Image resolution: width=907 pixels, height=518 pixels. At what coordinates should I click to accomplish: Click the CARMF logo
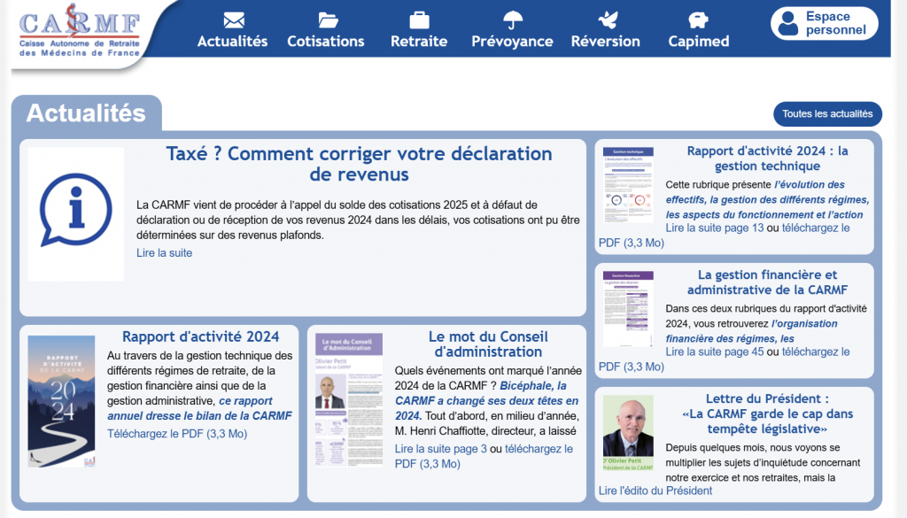pyautogui.click(x=79, y=31)
